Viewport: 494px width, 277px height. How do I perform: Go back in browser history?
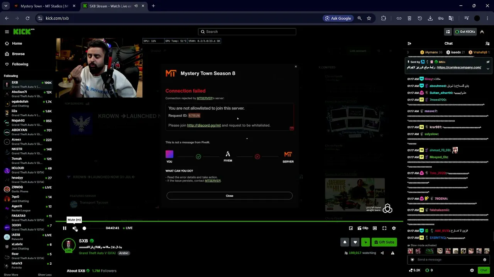tap(7, 18)
